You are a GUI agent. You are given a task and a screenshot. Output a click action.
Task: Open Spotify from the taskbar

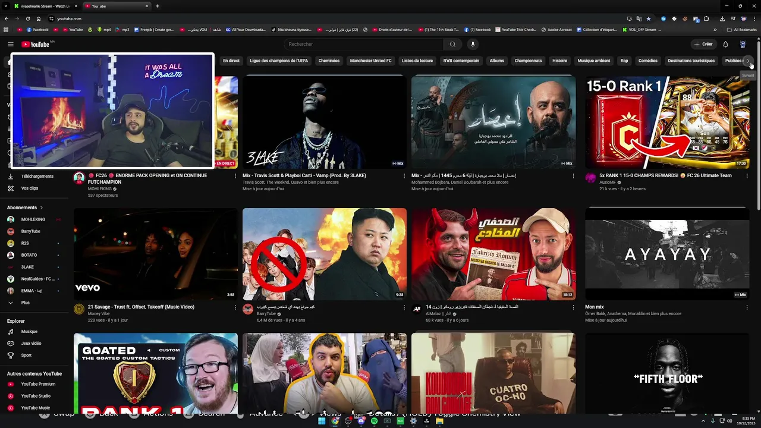click(374, 421)
